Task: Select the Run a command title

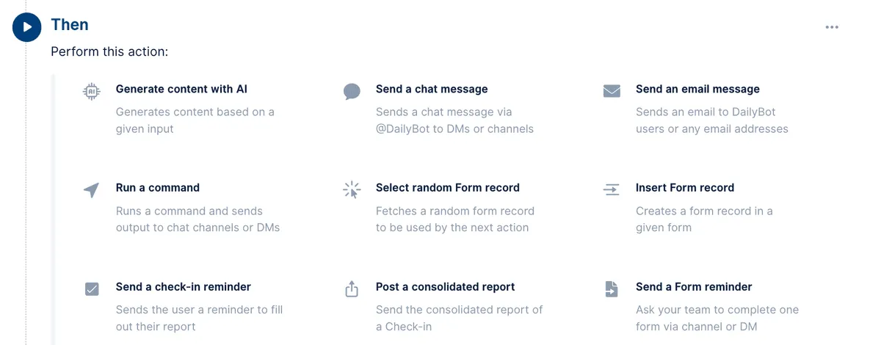Action: tap(158, 187)
